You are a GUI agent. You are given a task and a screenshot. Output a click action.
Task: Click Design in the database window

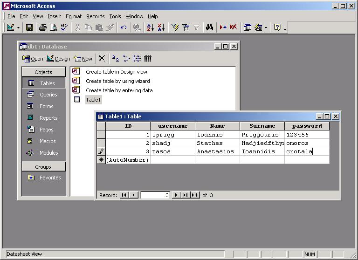pyautogui.click(x=58, y=59)
